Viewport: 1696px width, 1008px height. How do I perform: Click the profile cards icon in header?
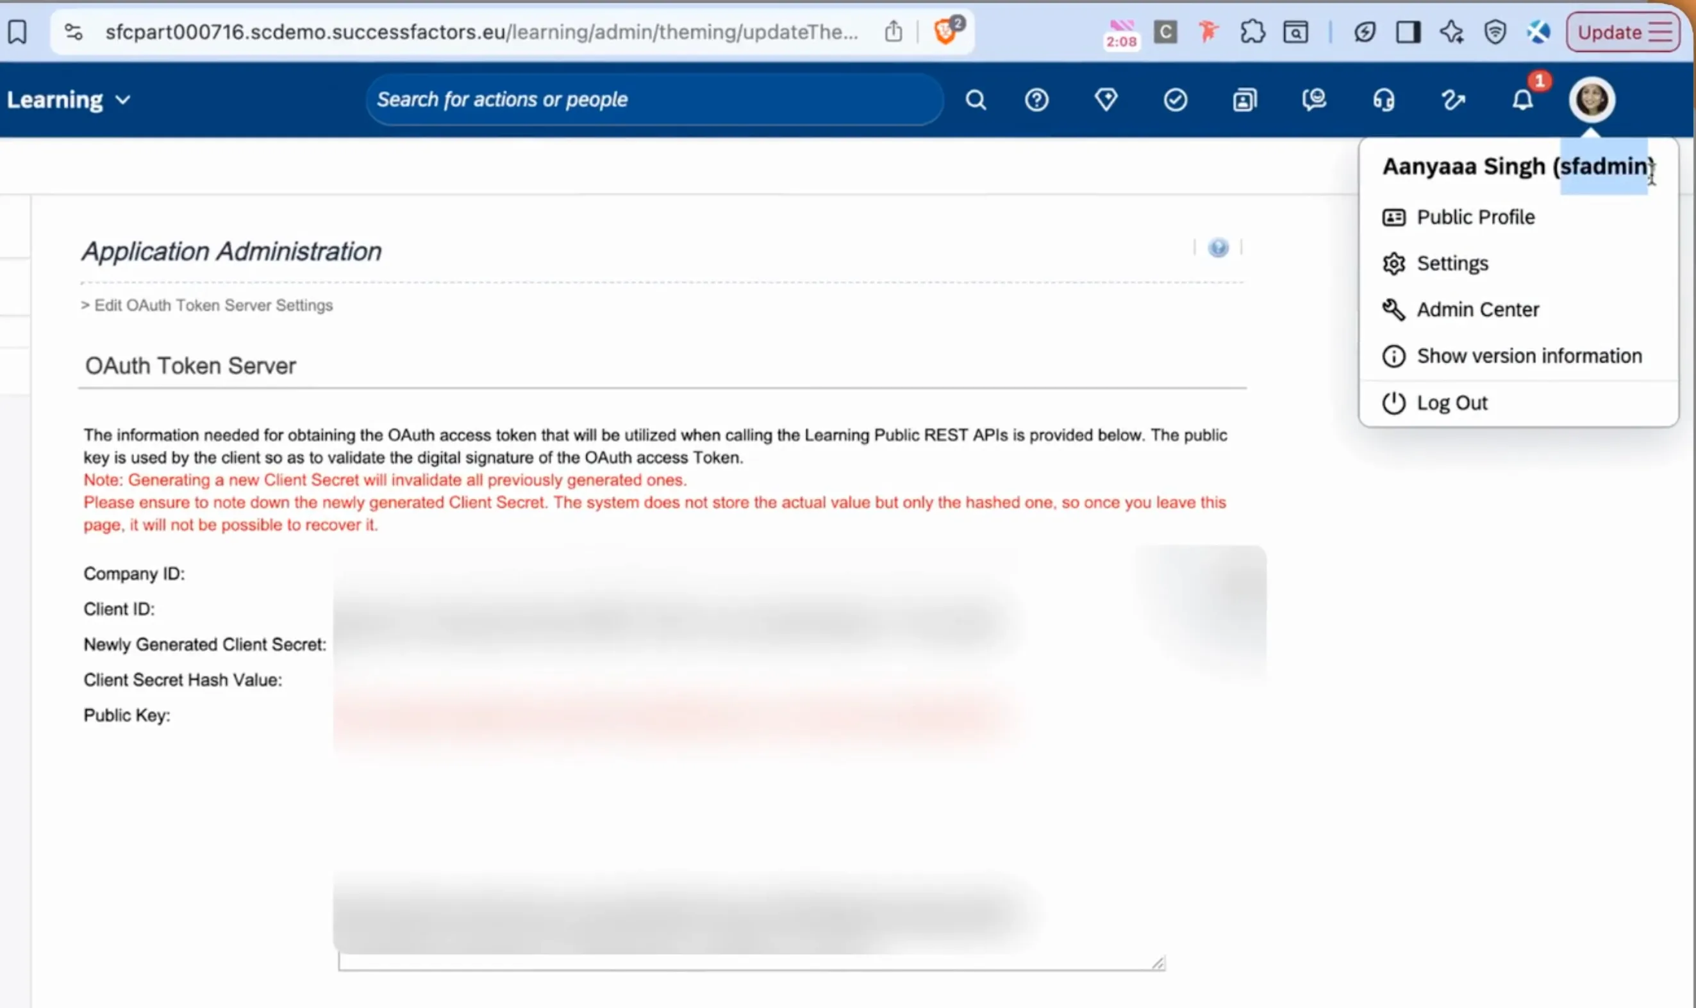(x=1245, y=100)
